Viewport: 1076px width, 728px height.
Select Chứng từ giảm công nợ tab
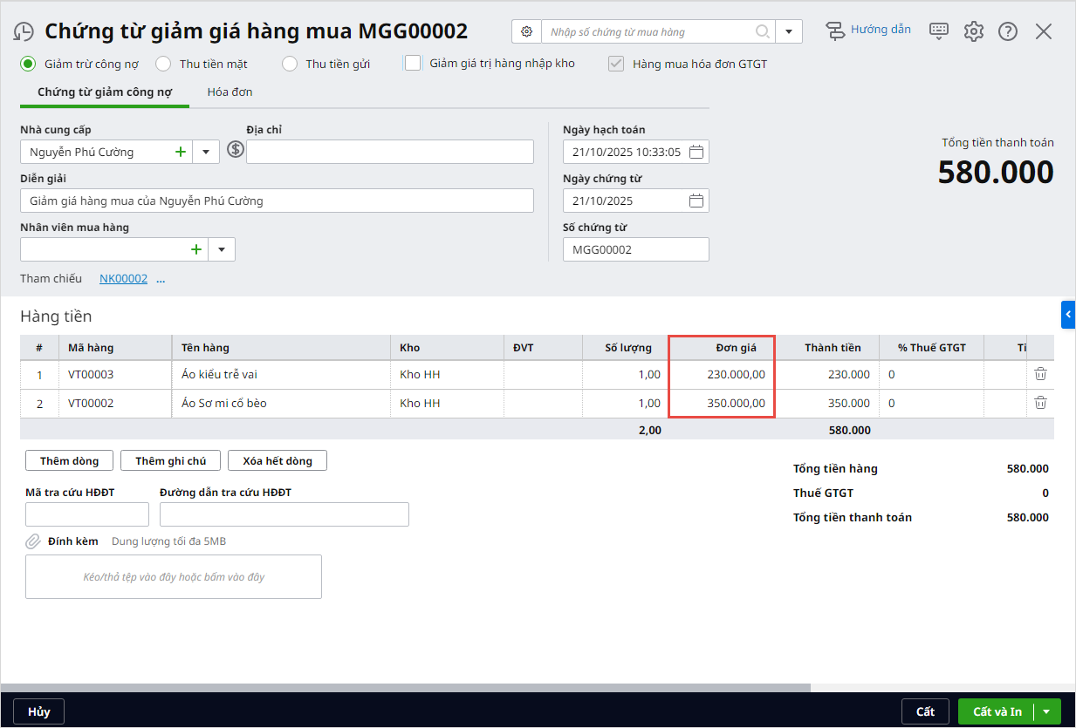105,92
